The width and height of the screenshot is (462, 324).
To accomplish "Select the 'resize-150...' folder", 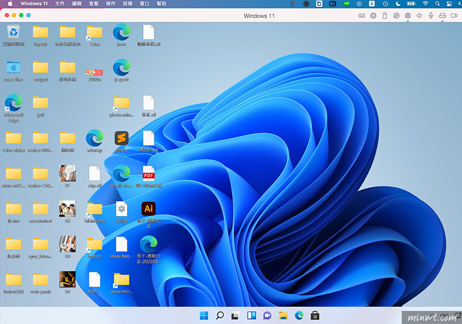I will (x=40, y=174).
